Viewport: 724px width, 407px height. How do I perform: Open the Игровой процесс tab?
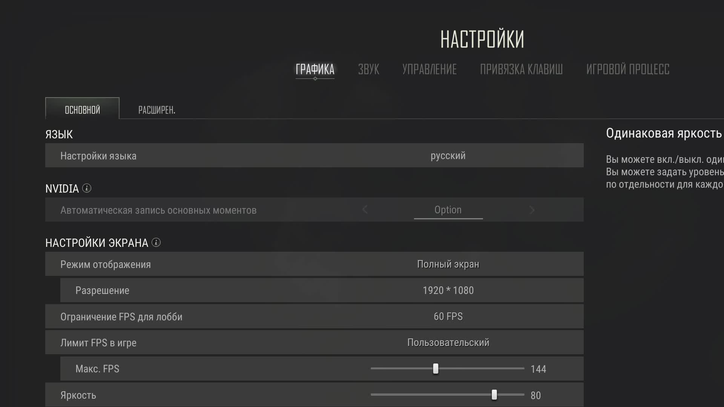(x=627, y=69)
